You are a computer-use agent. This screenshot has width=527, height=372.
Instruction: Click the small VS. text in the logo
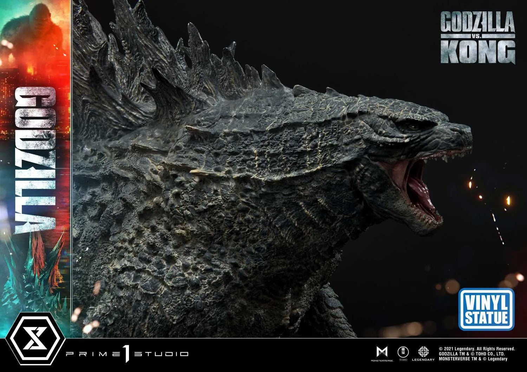(x=478, y=36)
